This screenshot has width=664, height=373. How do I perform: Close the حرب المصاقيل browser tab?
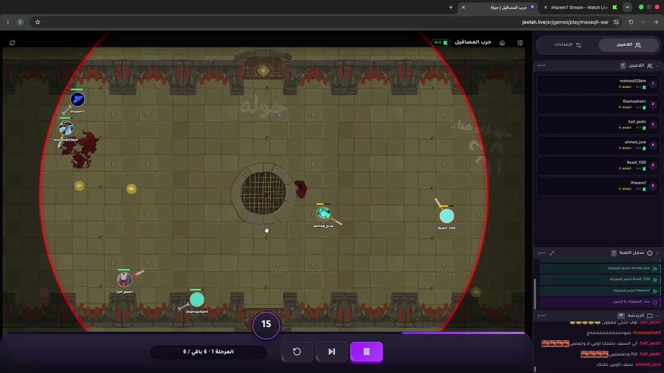(x=463, y=7)
